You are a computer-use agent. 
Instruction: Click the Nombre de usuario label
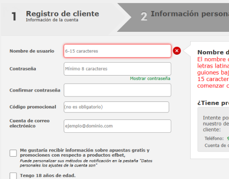[32, 51]
